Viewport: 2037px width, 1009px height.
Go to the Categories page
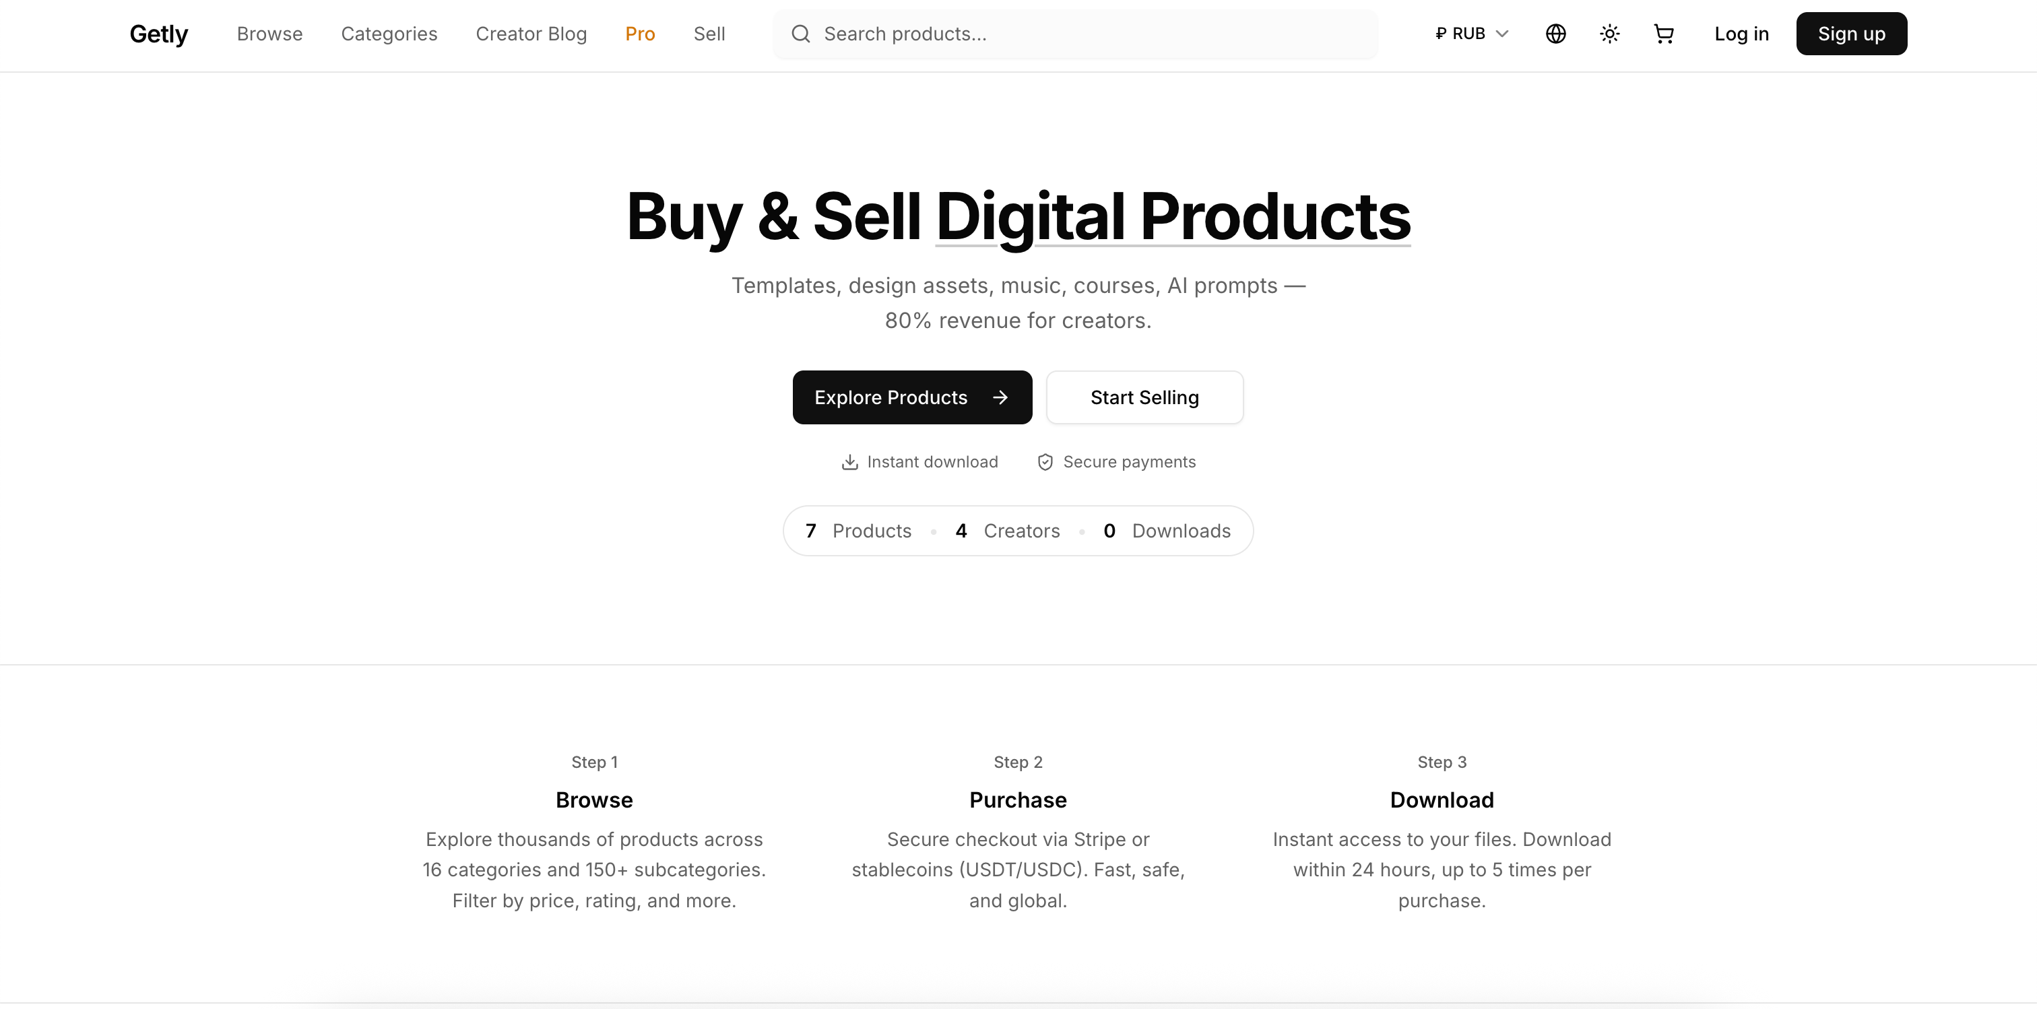[x=389, y=34]
